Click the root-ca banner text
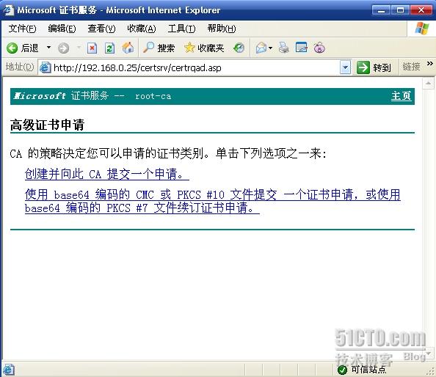Viewport: 436px width, 377px height. 153,96
